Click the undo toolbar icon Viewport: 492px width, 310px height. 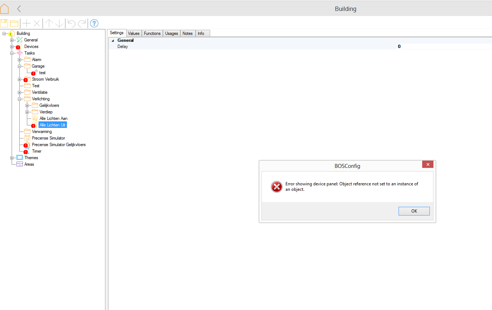[72, 24]
